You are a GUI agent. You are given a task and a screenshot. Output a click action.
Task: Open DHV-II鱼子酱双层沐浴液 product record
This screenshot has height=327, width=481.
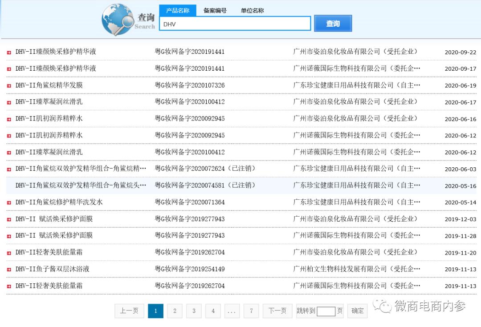(53, 269)
